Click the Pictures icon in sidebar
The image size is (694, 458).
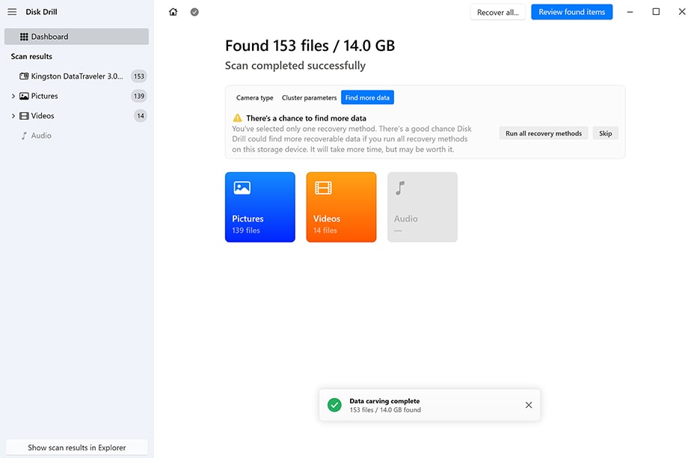coord(24,96)
